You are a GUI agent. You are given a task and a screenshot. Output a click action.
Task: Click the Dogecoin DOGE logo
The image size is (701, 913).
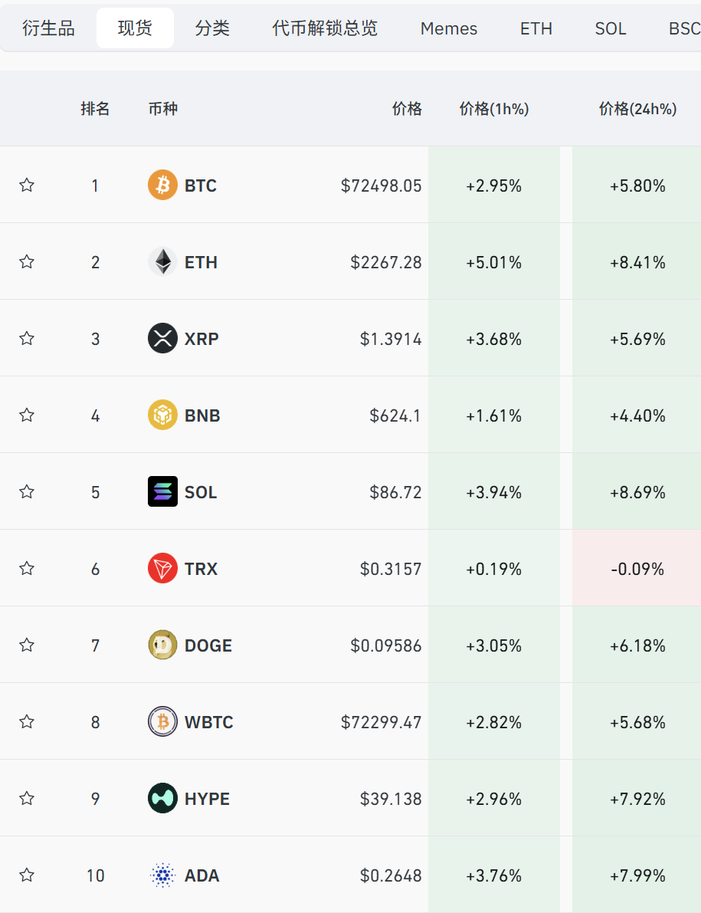click(x=162, y=645)
